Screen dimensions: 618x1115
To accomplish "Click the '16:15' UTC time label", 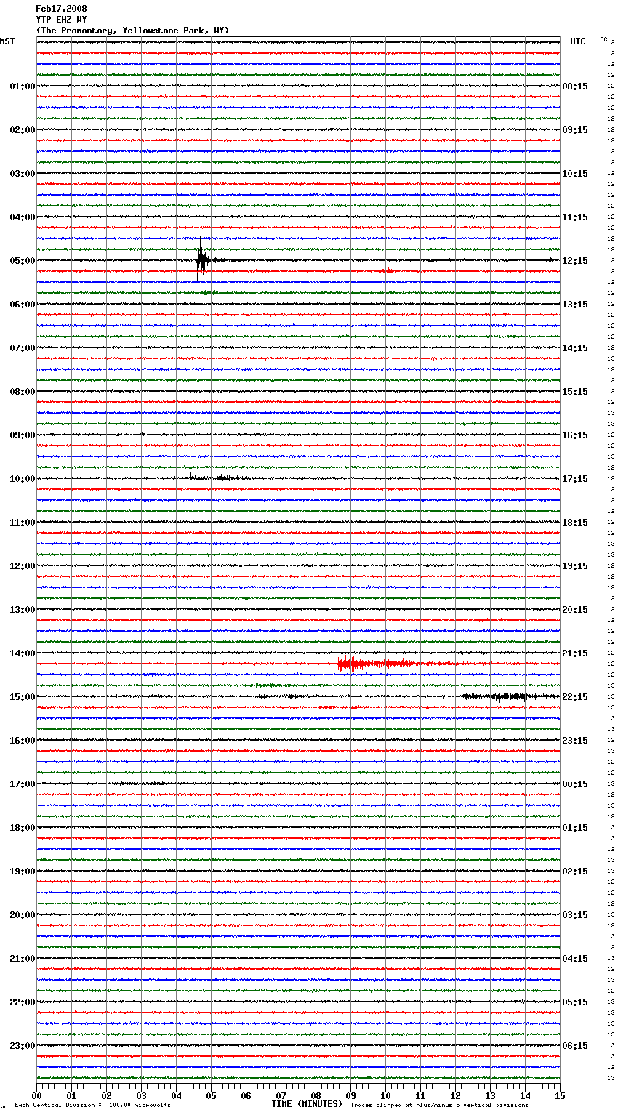I will pyautogui.click(x=575, y=435).
